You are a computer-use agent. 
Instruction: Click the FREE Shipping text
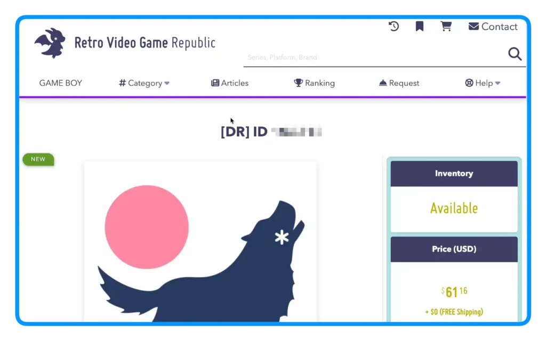click(x=454, y=312)
